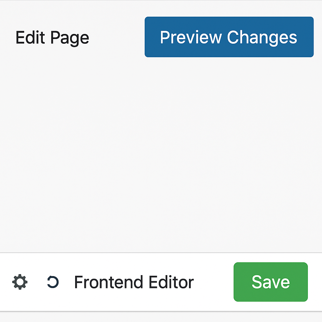The height and width of the screenshot is (322, 322).
Task: Open the Frontend Editor link
Action: tap(134, 282)
